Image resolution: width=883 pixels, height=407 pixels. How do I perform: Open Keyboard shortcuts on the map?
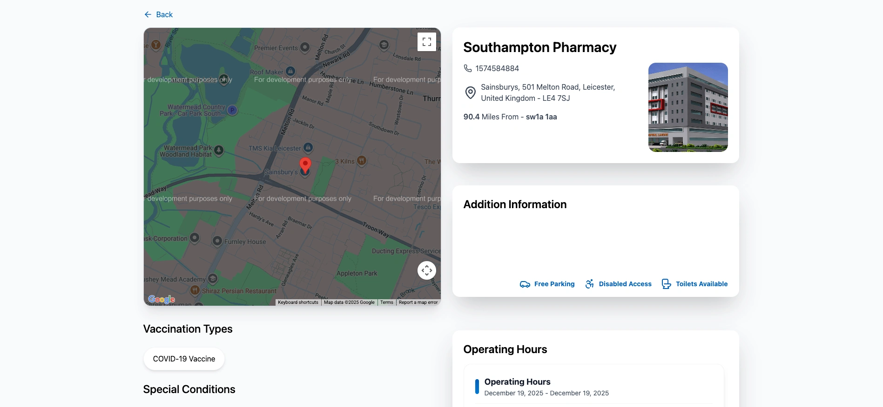298,302
